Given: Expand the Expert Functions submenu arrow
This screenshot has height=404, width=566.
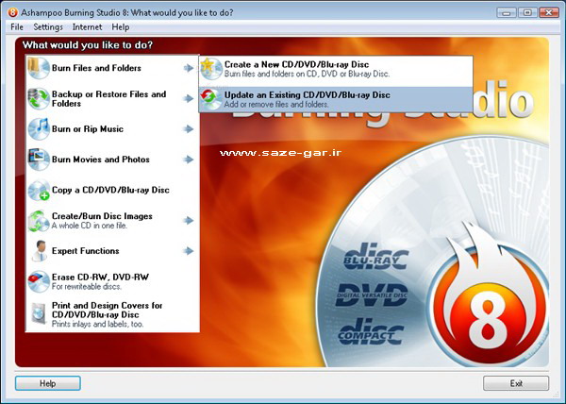Looking at the screenshot, I should point(189,251).
